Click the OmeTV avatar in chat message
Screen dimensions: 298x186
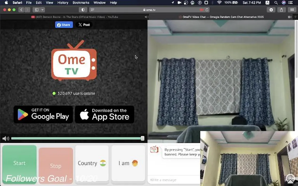pos(154,149)
